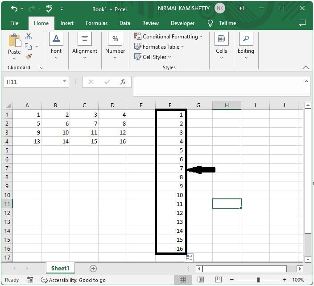Select column H header

[227, 105]
